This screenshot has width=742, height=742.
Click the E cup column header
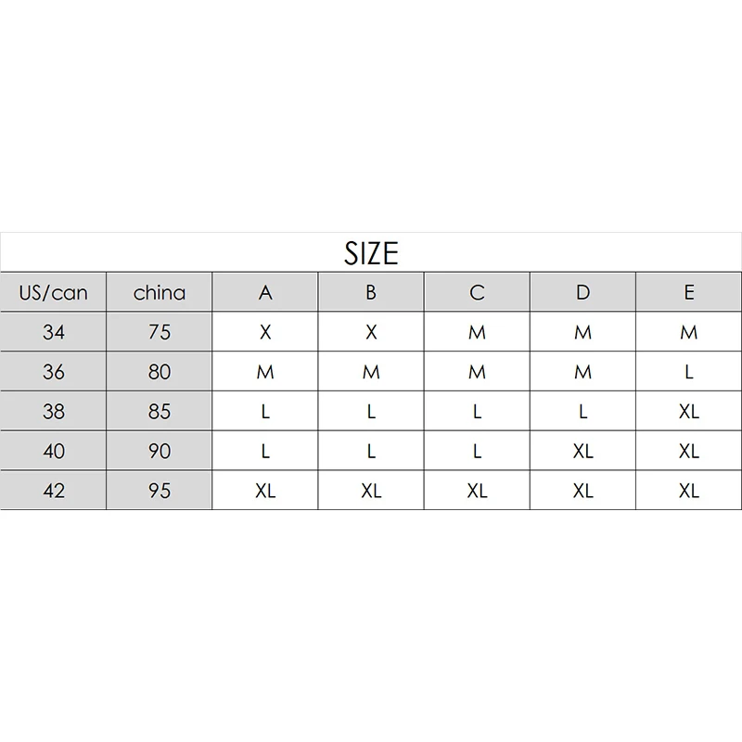tap(689, 292)
